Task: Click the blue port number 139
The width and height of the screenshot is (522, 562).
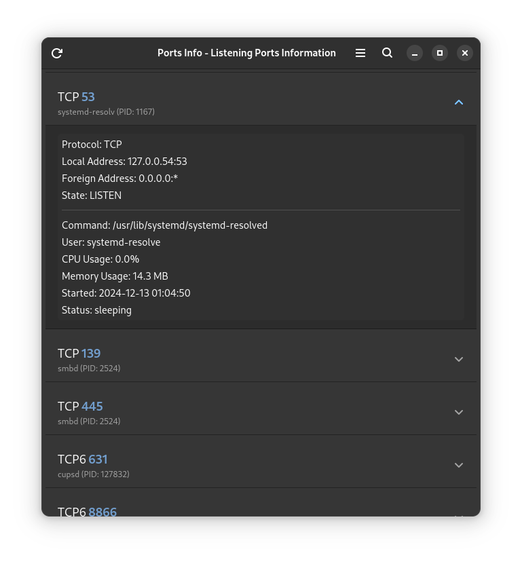Action: (91, 354)
